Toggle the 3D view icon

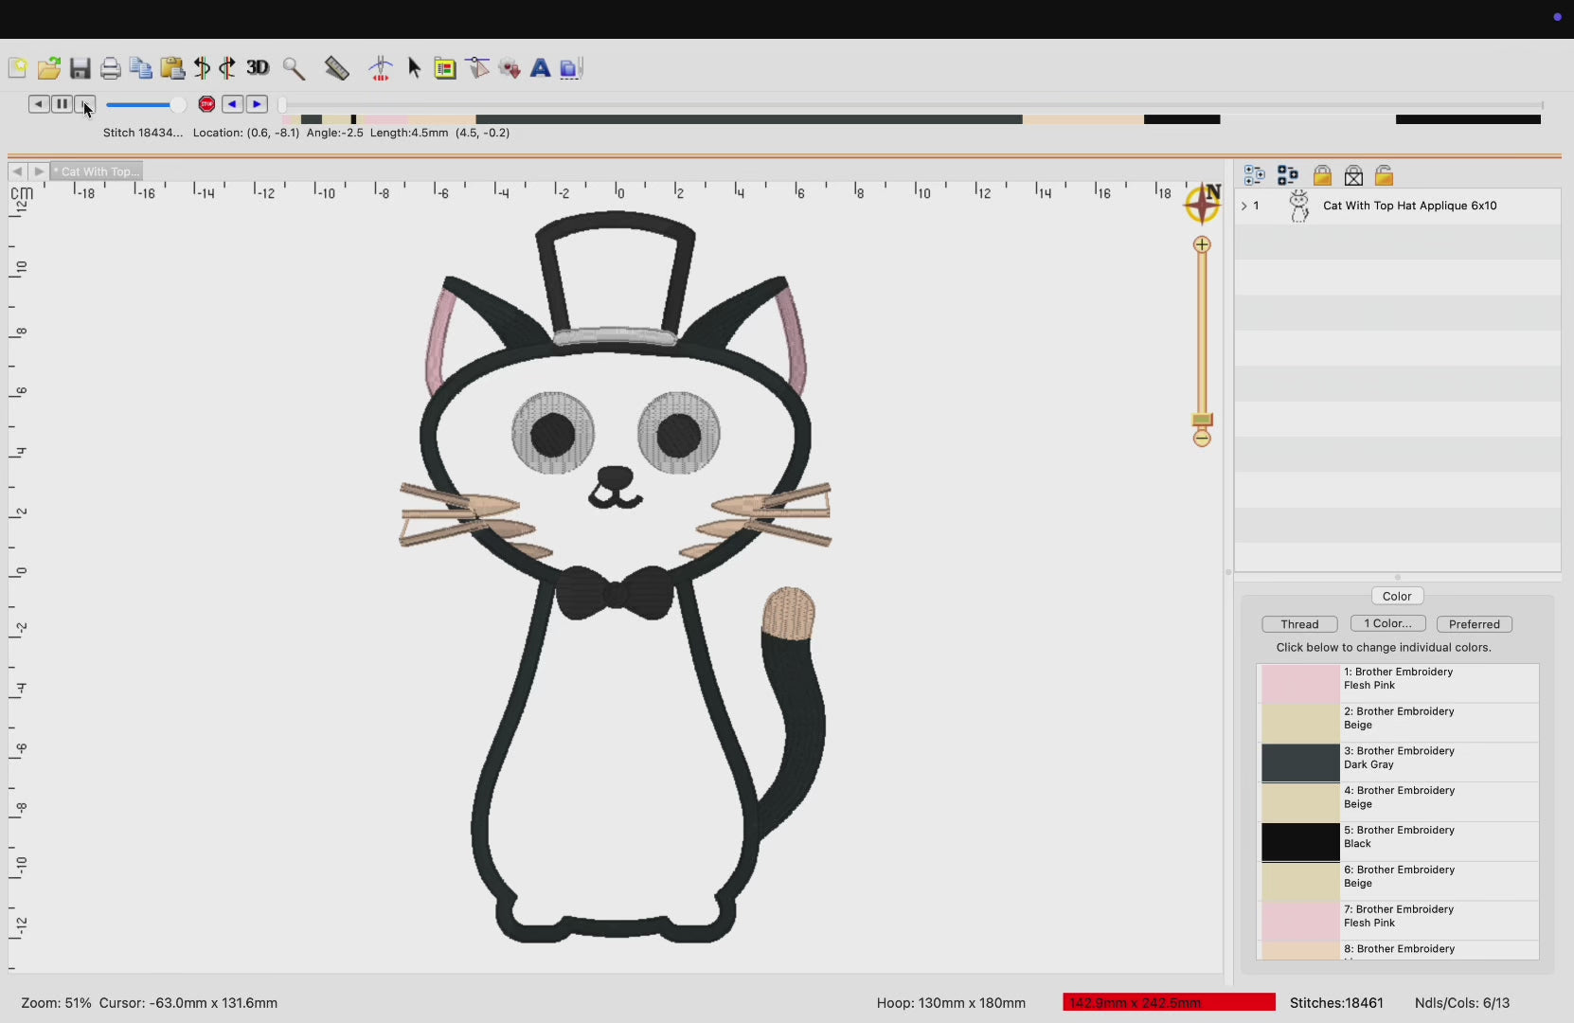click(x=258, y=67)
